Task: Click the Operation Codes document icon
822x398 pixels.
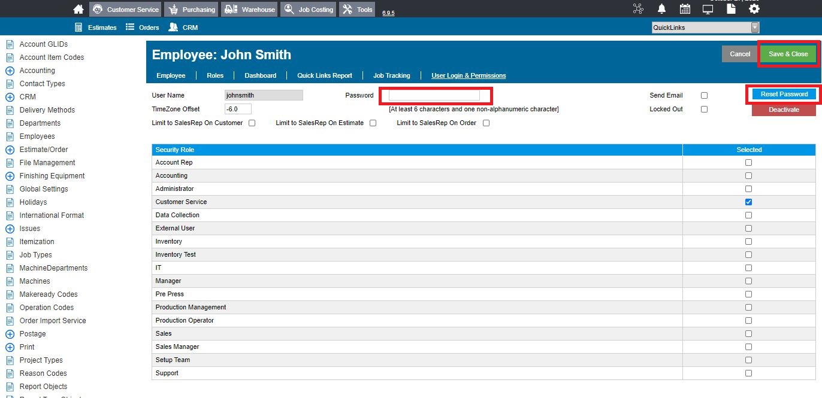Action: pyautogui.click(x=10, y=308)
